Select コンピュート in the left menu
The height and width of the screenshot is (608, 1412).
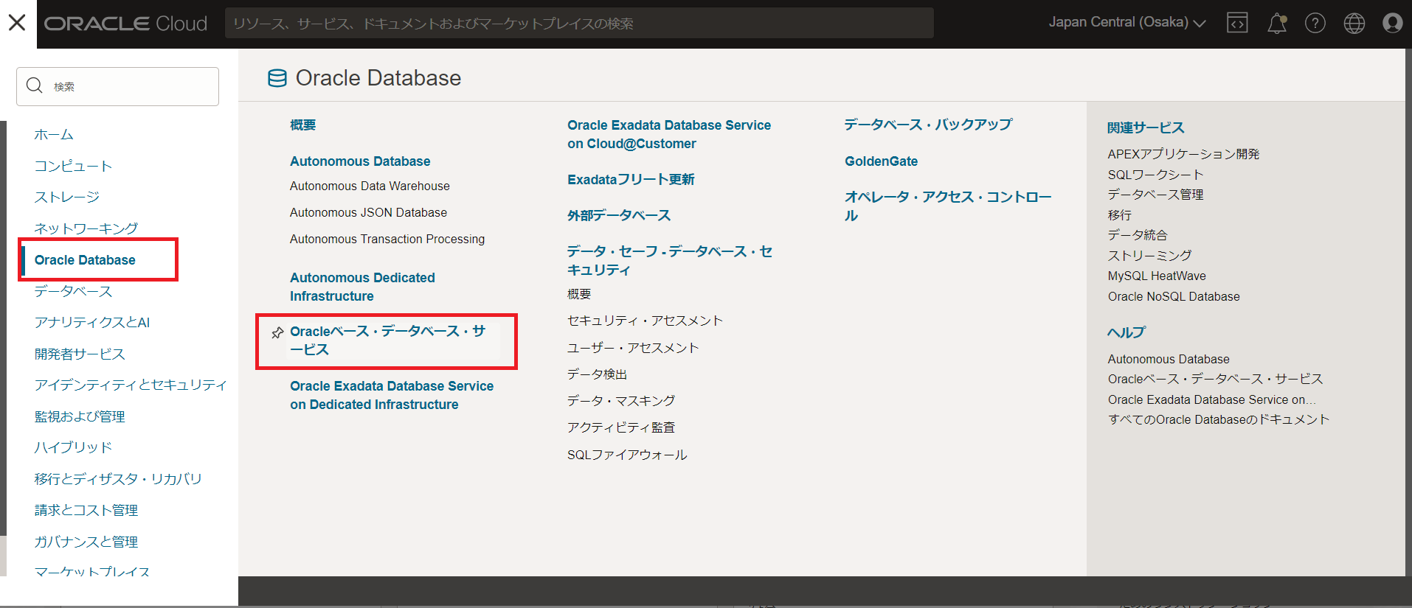73,166
